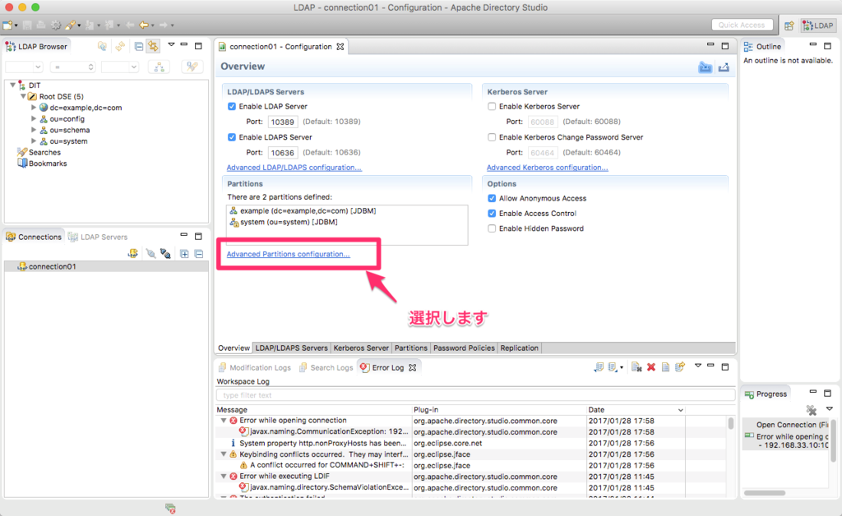Open Advanced LDAP/LDAPS configuration link

click(294, 168)
